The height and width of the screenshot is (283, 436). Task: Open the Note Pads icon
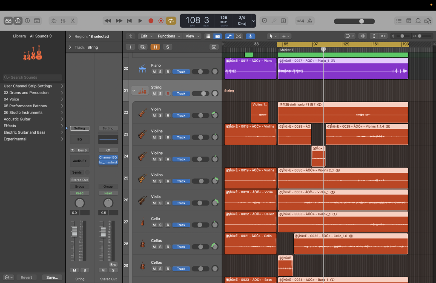click(408, 21)
